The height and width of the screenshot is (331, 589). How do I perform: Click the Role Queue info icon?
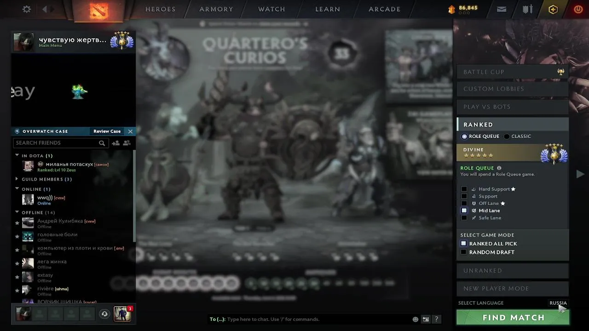coord(499,168)
